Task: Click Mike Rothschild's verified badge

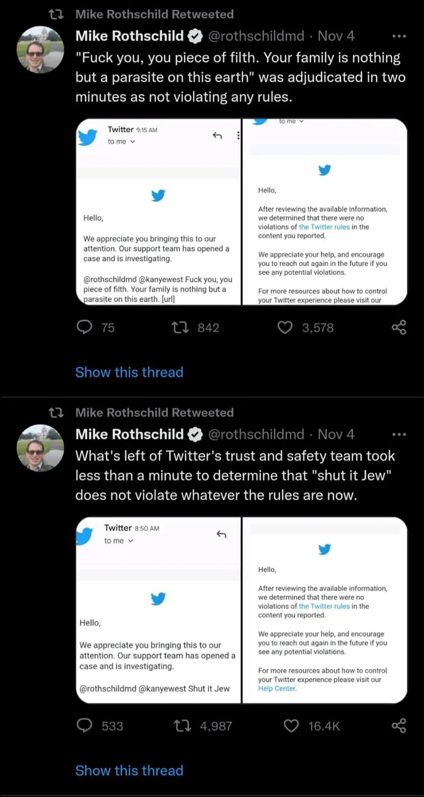Action: click(x=194, y=36)
